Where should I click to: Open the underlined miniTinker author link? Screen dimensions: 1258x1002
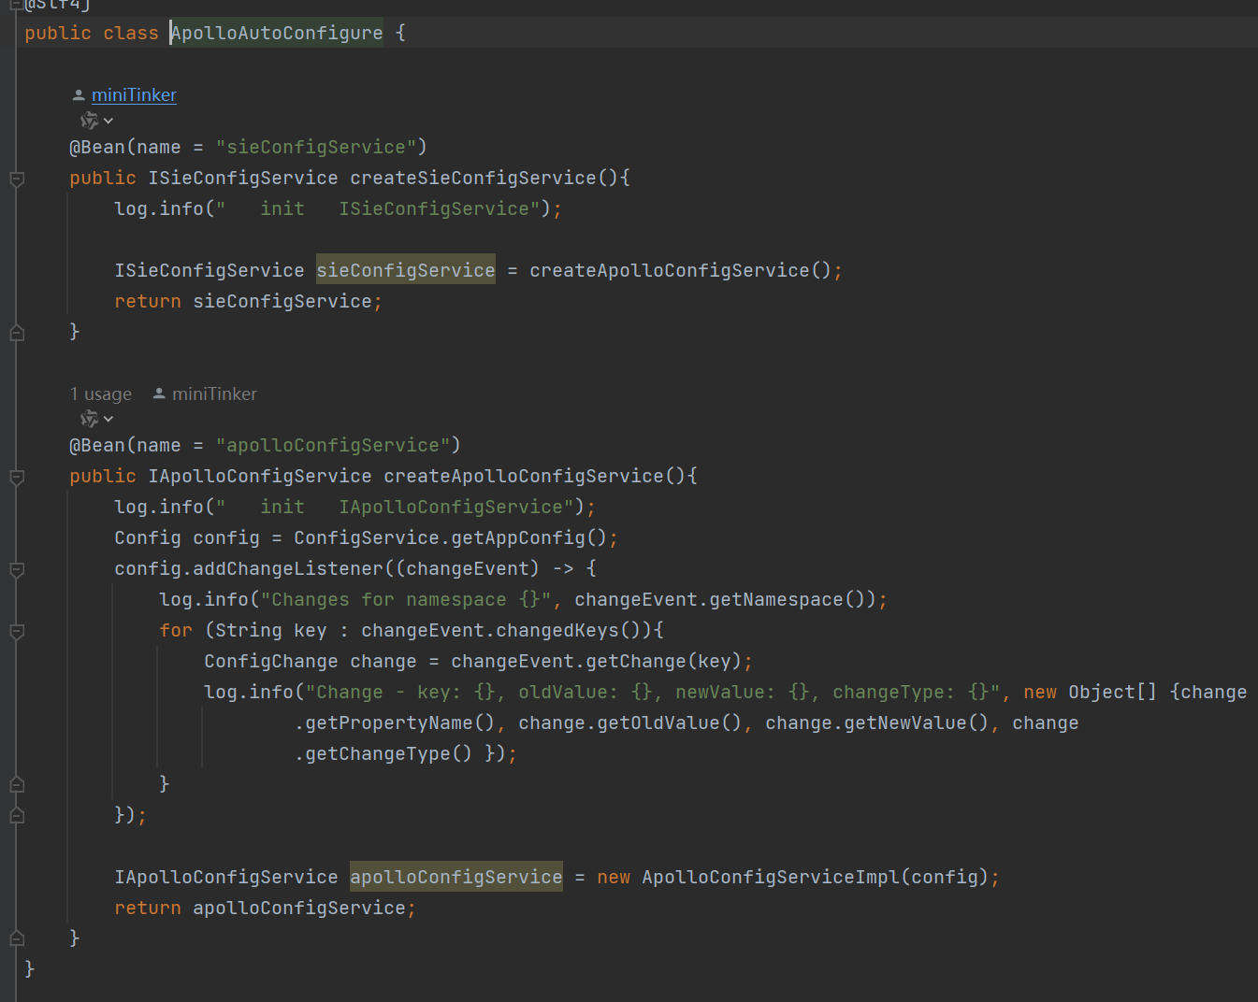click(x=134, y=94)
